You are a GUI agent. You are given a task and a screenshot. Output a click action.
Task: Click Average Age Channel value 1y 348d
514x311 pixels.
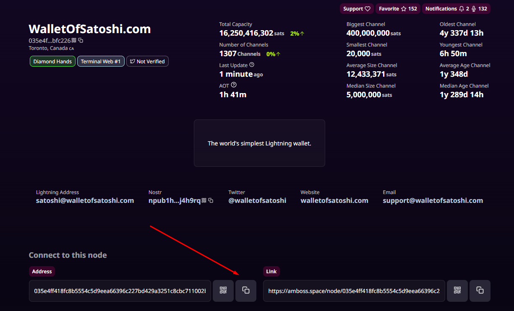pyautogui.click(x=454, y=74)
